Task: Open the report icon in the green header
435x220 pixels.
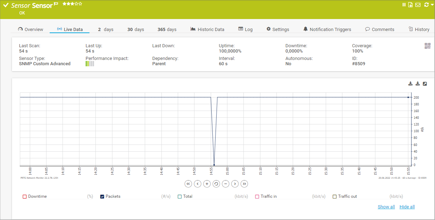Action: (410, 5)
